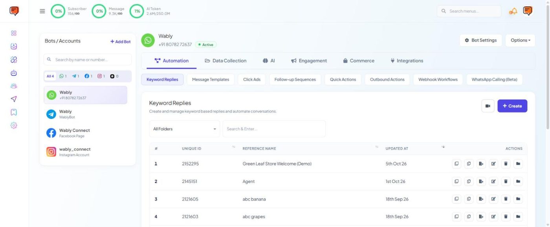The width and height of the screenshot is (550, 227).
Task: Select the Quick Actions sub-tab
Action: pos(343,80)
